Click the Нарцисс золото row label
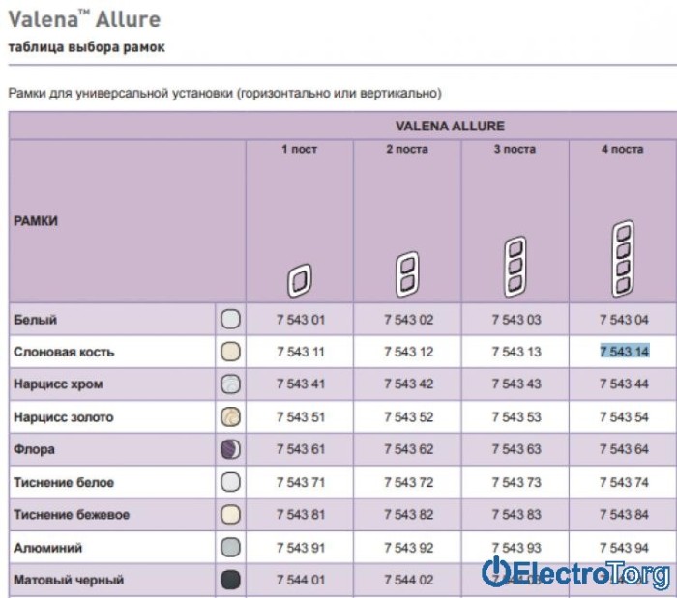The height and width of the screenshot is (598, 677). [64, 417]
